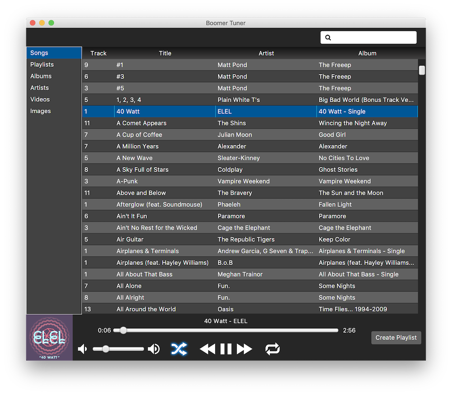Click the artist cell Oasis
The image size is (452, 395).
click(226, 309)
